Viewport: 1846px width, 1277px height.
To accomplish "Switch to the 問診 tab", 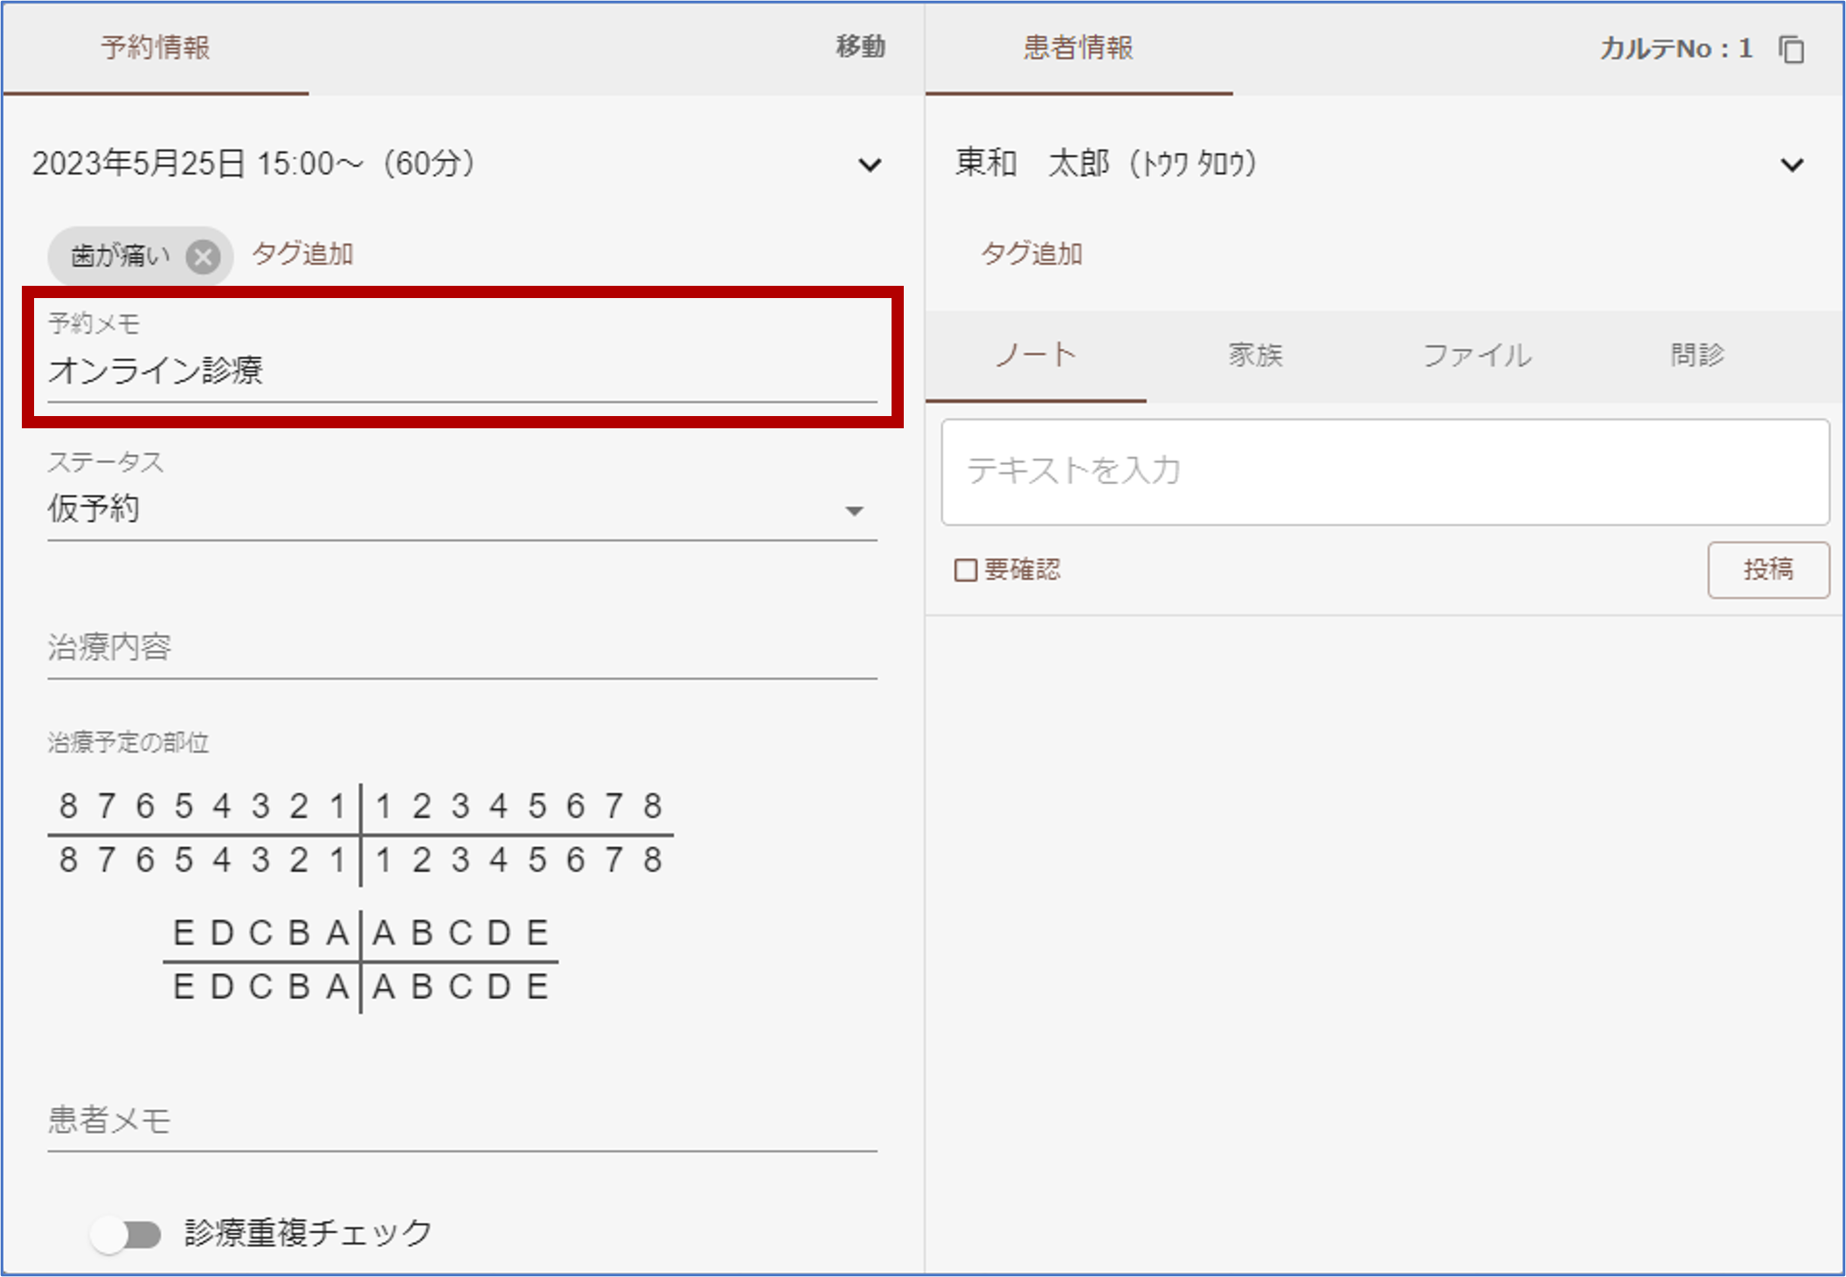I will 1697,356.
